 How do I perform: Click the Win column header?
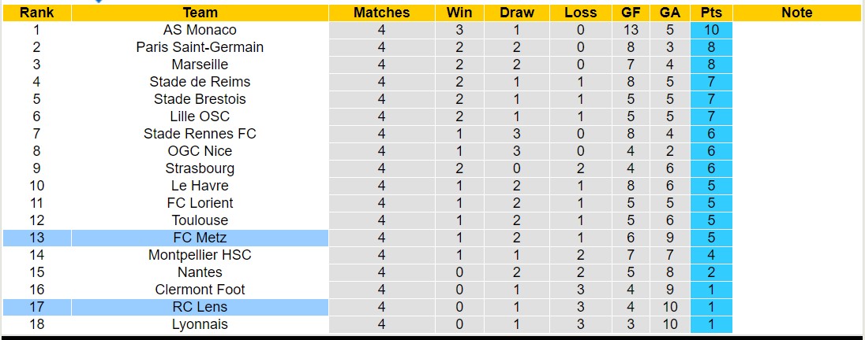click(459, 13)
